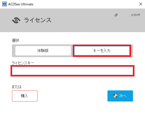The width and height of the screenshot is (145, 114).
Task: Click the @ symbol in the email
Action: (116, 15)
